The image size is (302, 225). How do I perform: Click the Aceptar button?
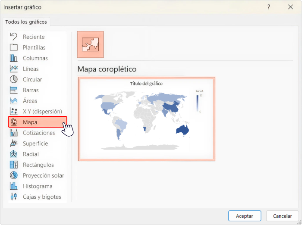[x=245, y=216]
